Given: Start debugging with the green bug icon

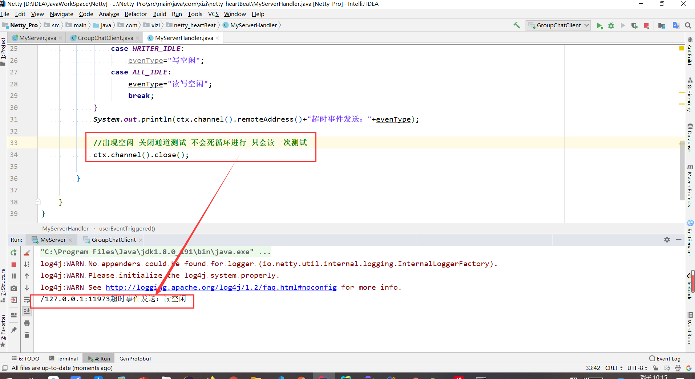Looking at the screenshot, I should pos(611,25).
